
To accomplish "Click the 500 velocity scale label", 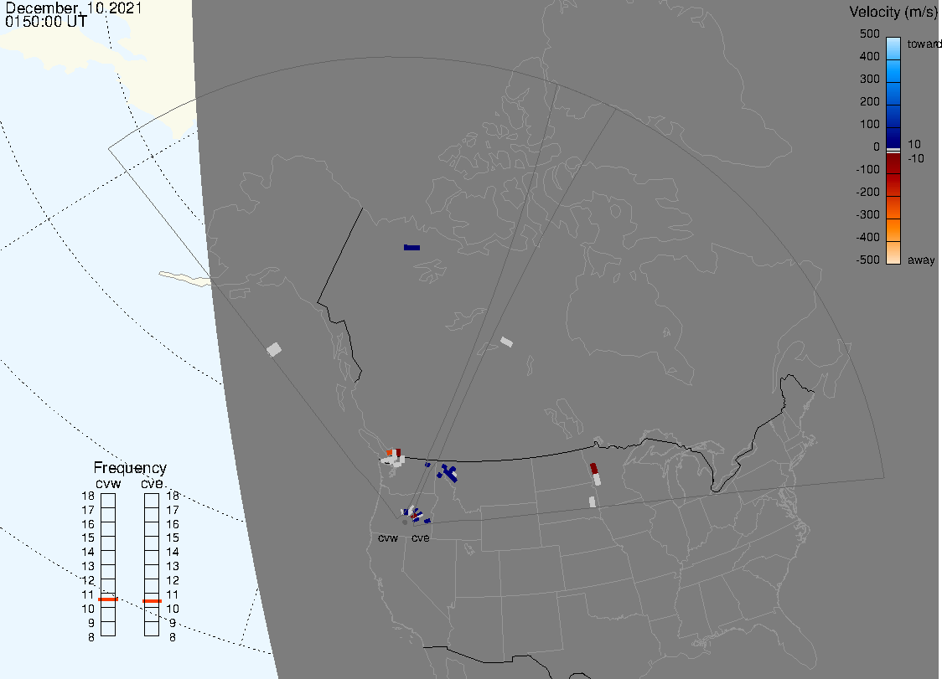I will tap(869, 33).
